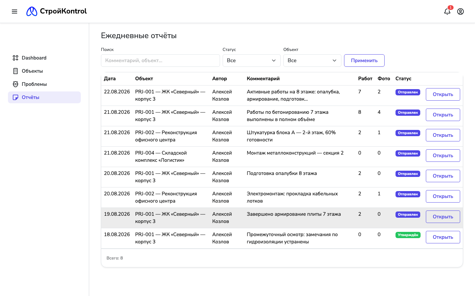Click 'Всего: 8' total count

pos(115,258)
